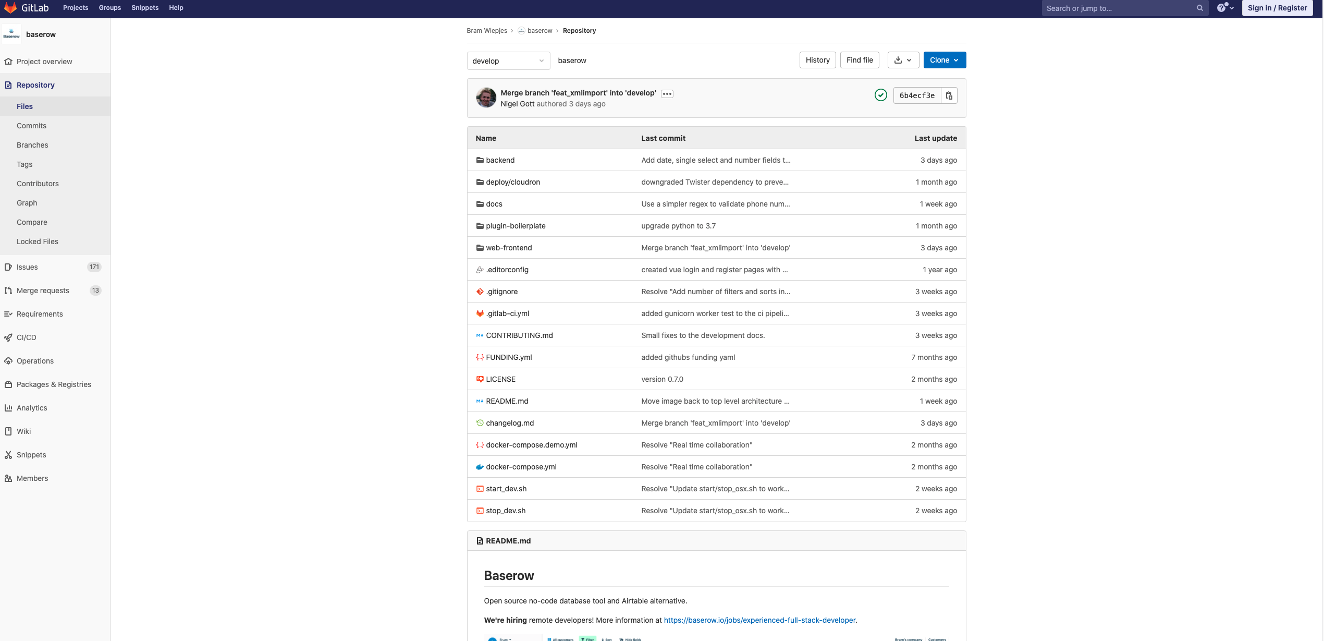
Task: Open the help question mark dropdown
Action: coord(1225,8)
